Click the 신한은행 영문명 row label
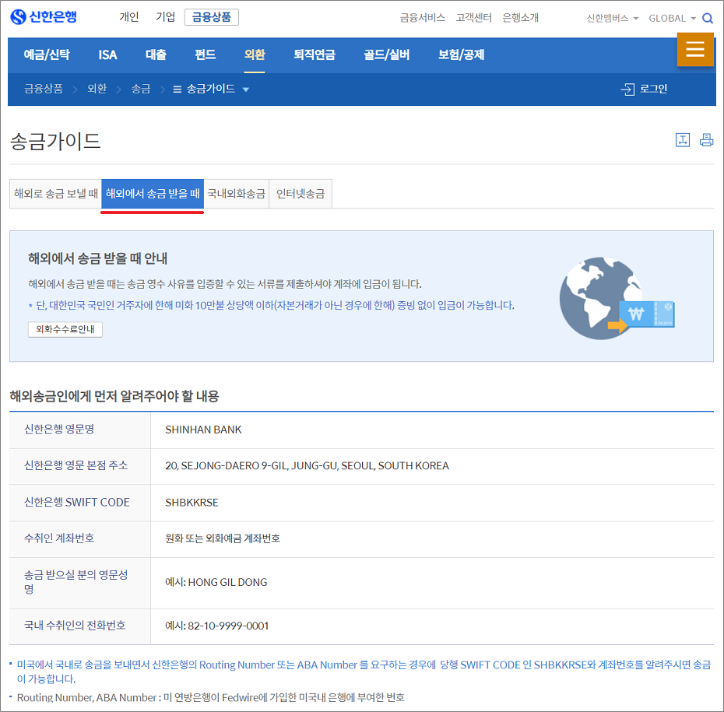The width and height of the screenshot is (724, 712). (x=59, y=429)
